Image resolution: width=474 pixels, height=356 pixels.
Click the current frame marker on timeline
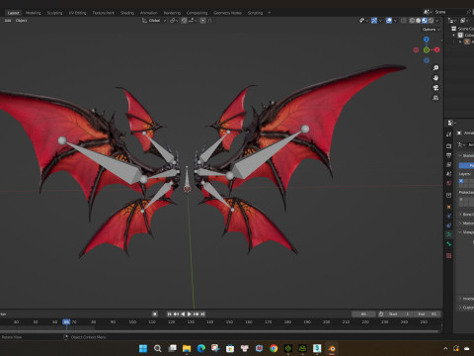coord(66,321)
